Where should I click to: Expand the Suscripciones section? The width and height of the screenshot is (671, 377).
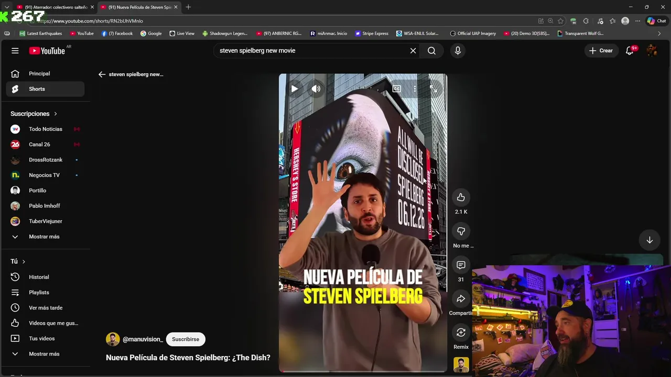(34, 114)
